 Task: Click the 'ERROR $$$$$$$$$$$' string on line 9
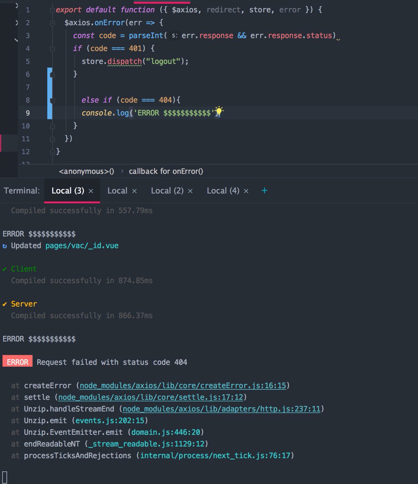pyautogui.click(x=174, y=113)
